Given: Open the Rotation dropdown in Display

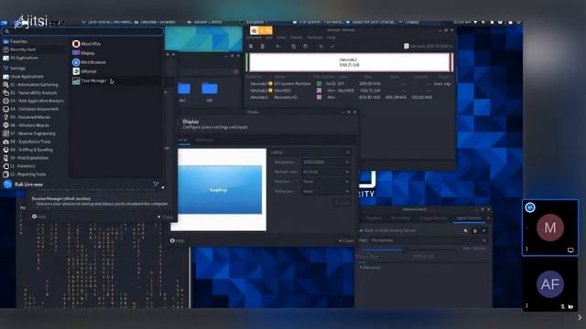Looking at the screenshot, I should [326, 181].
